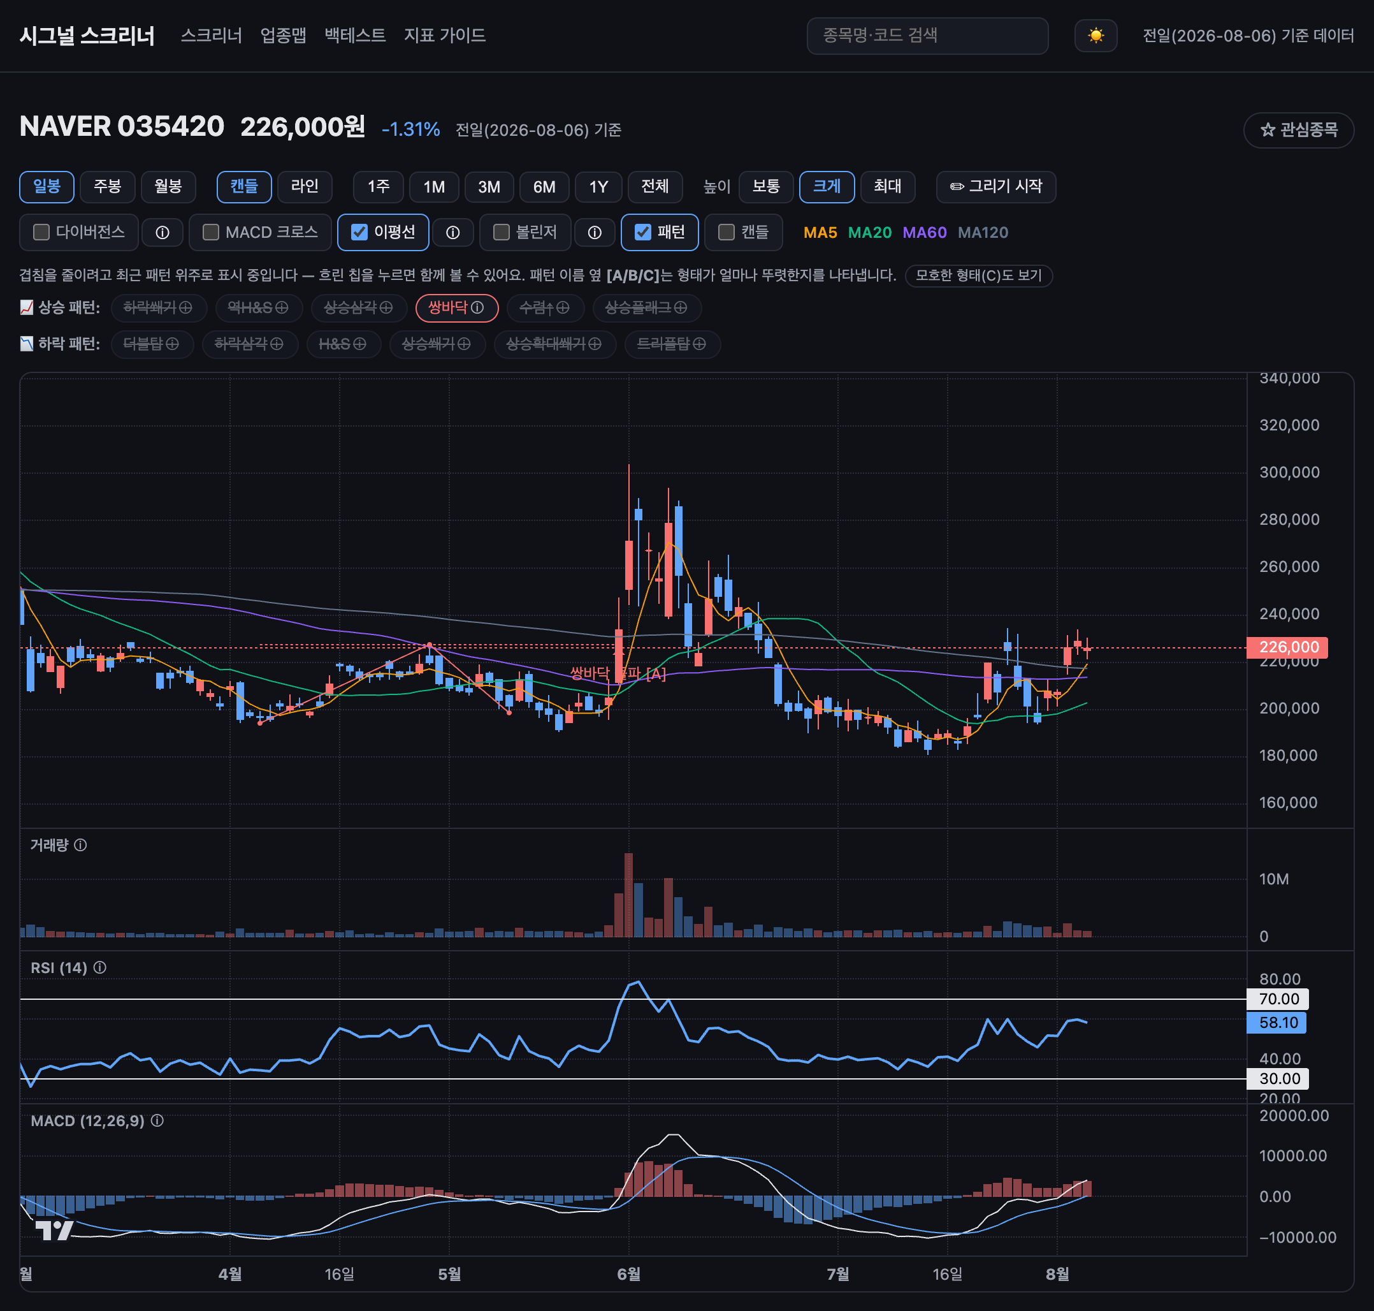Click the green MA20 legend label

pyautogui.click(x=870, y=233)
